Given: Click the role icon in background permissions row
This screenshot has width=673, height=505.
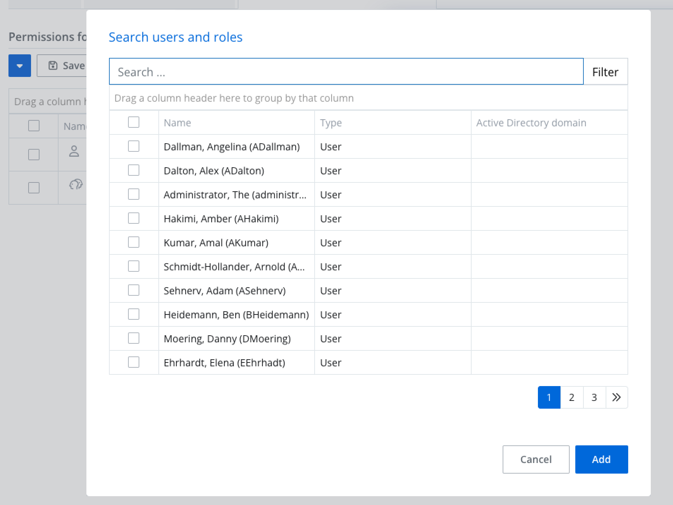Looking at the screenshot, I should point(75,185).
